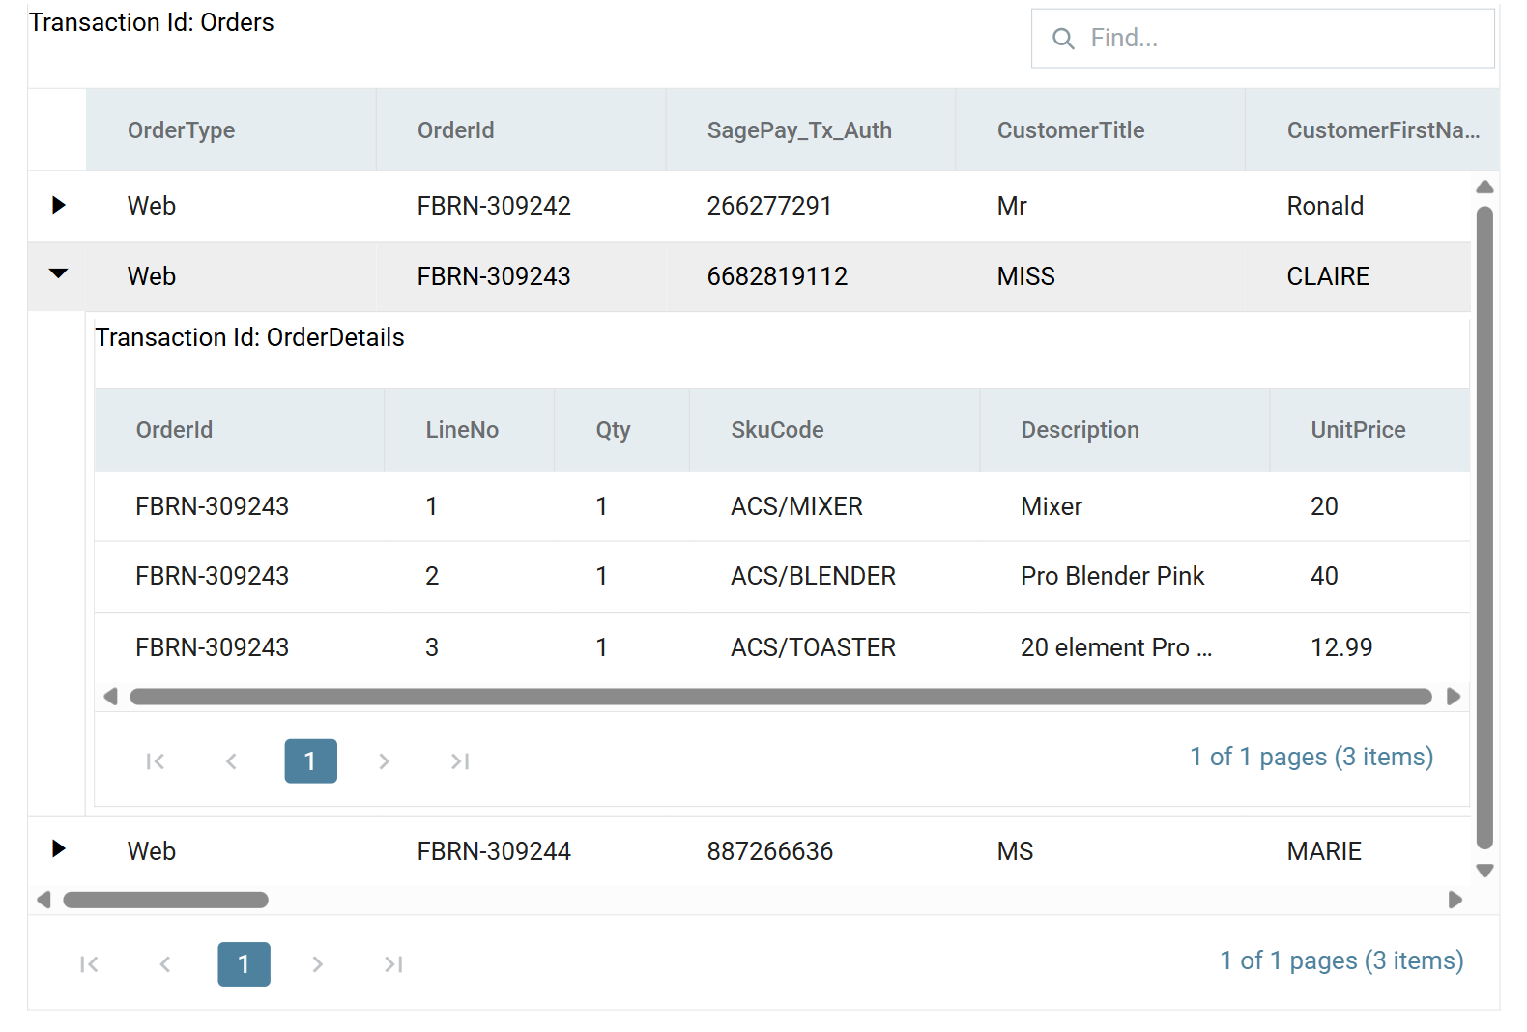
Task: Go to first page in OrderDetails pager
Action: pos(155,761)
